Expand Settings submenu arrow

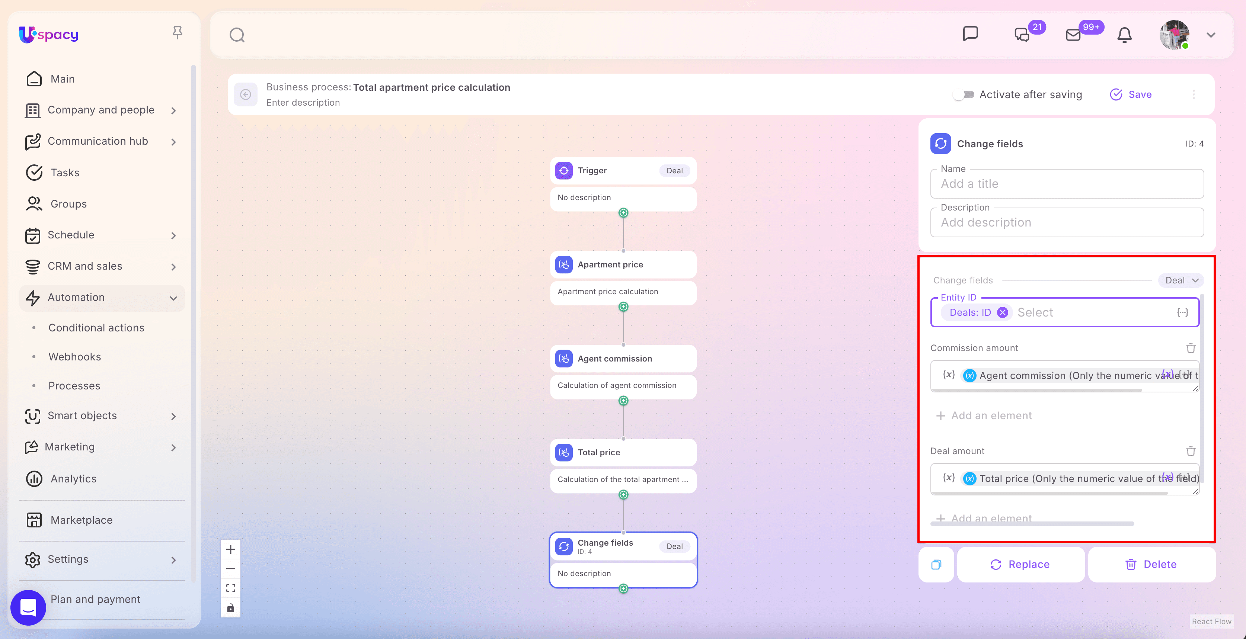[174, 560]
